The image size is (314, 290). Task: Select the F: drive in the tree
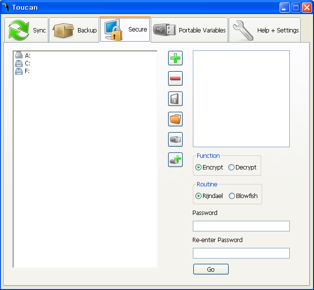pos(27,71)
